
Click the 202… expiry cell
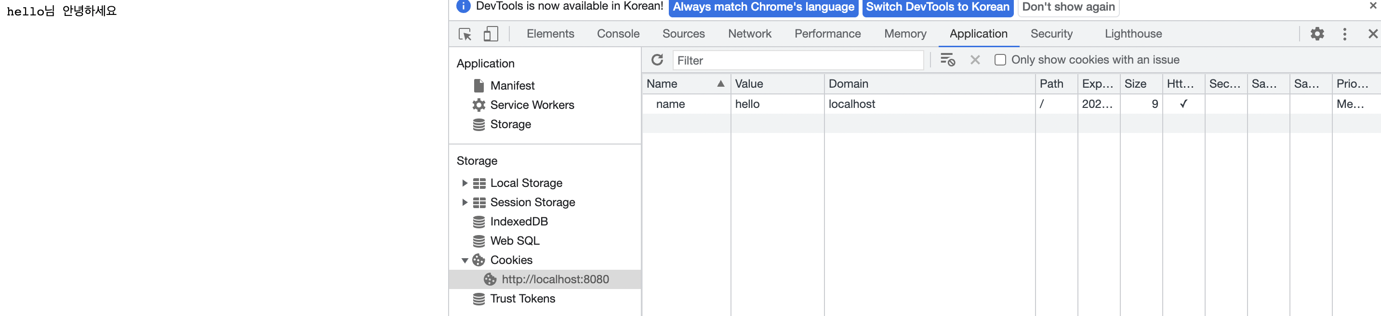1098,104
